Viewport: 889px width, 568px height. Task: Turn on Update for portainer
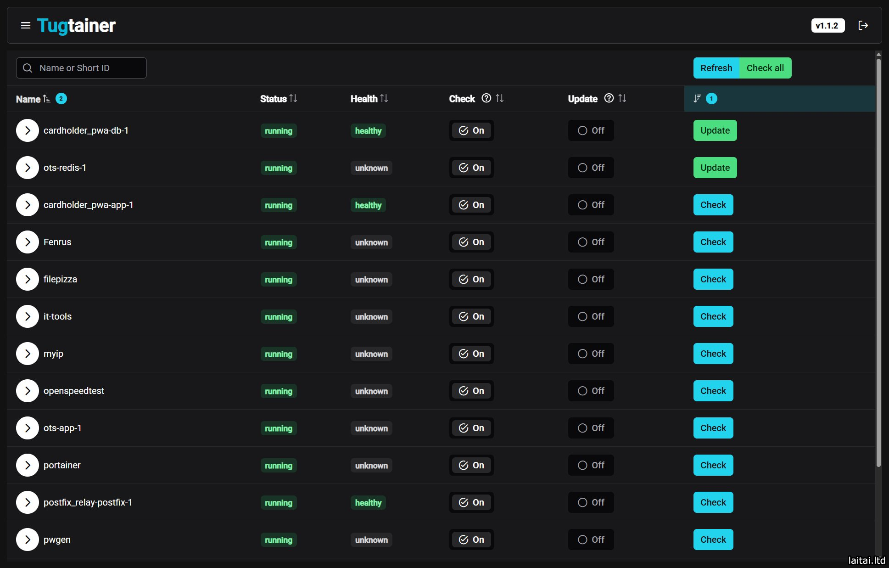pos(591,465)
